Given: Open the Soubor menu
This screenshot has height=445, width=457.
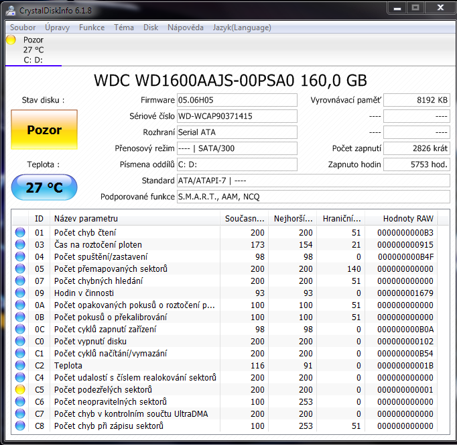Looking at the screenshot, I should [23, 28].
